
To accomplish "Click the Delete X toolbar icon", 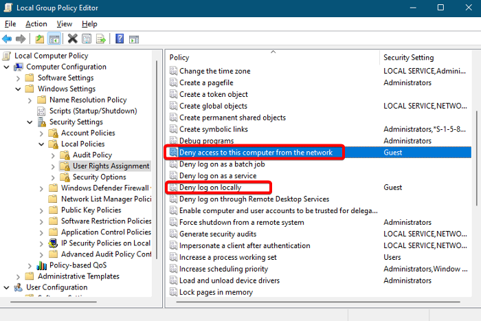I will pyautogui.click(x=73, y=38).
